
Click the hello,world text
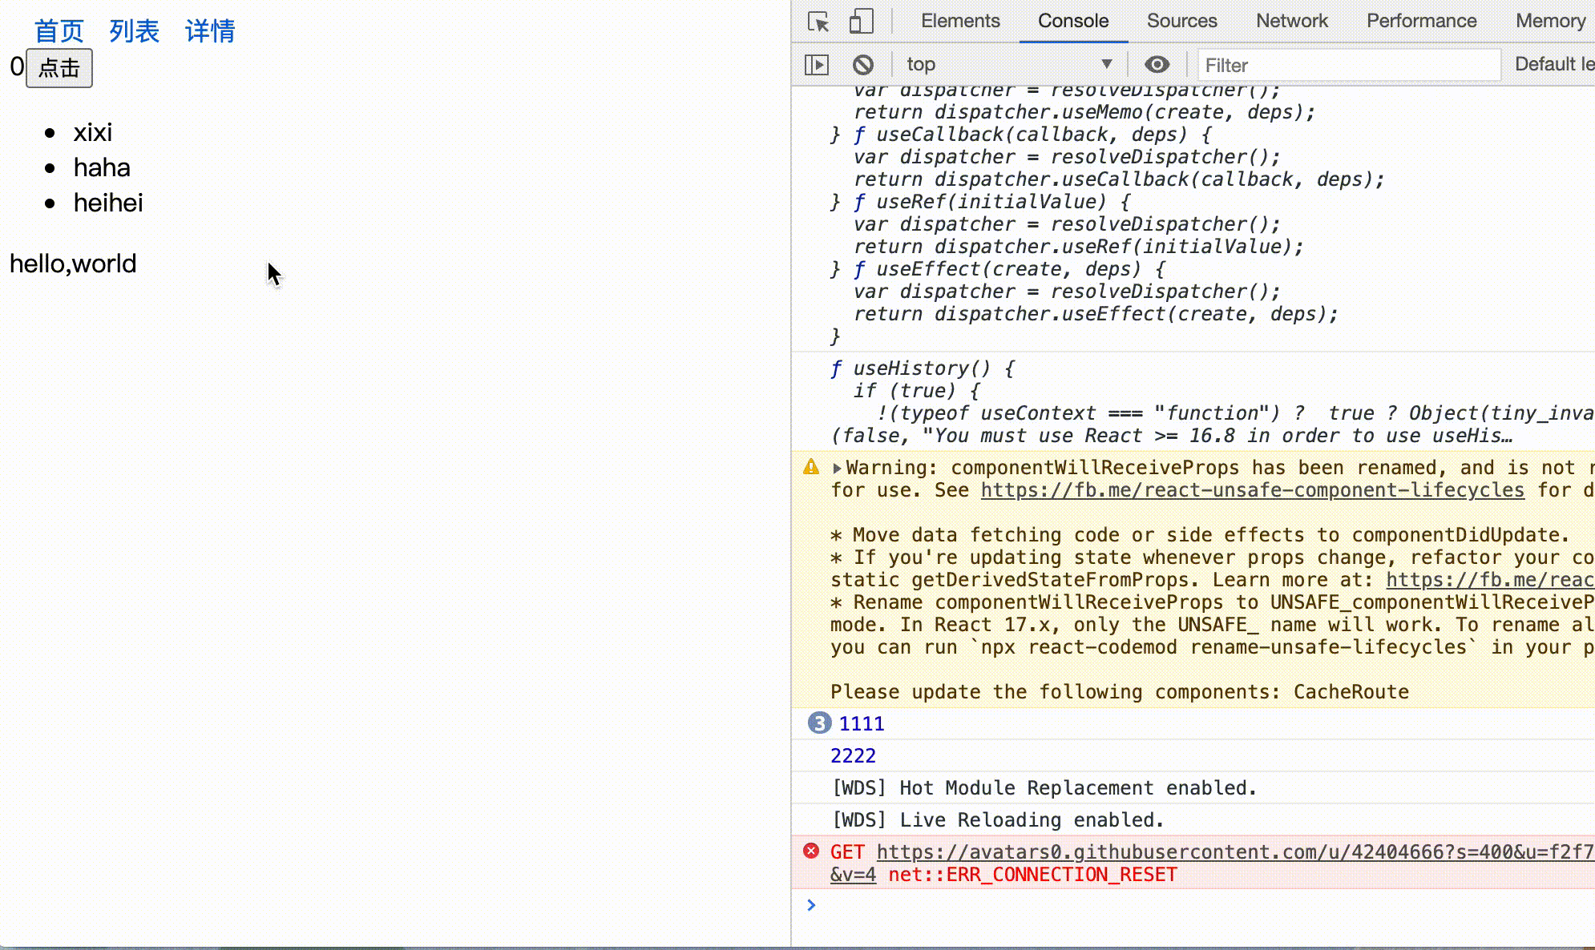[73, 264]
